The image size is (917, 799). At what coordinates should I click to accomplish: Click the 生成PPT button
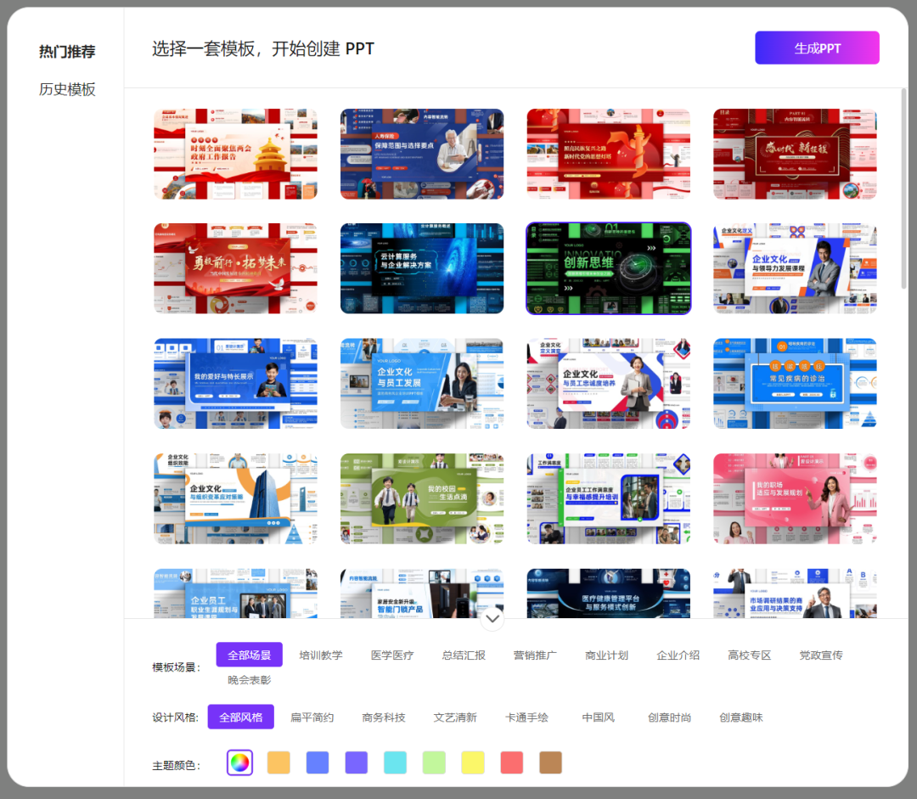[x=817, y=48]
